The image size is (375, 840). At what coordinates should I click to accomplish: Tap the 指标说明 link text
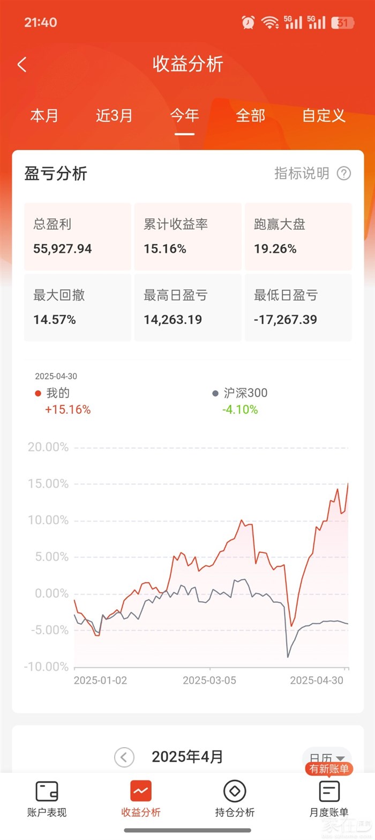(x=302, y=173)
